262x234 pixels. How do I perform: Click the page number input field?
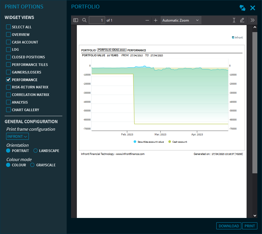pyautogui.click(x=97, y=20)
